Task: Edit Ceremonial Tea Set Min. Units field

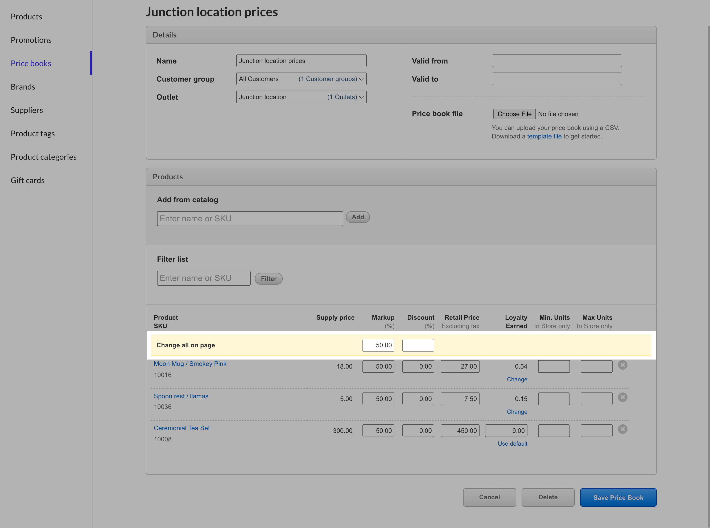Action: pos(554,430)
